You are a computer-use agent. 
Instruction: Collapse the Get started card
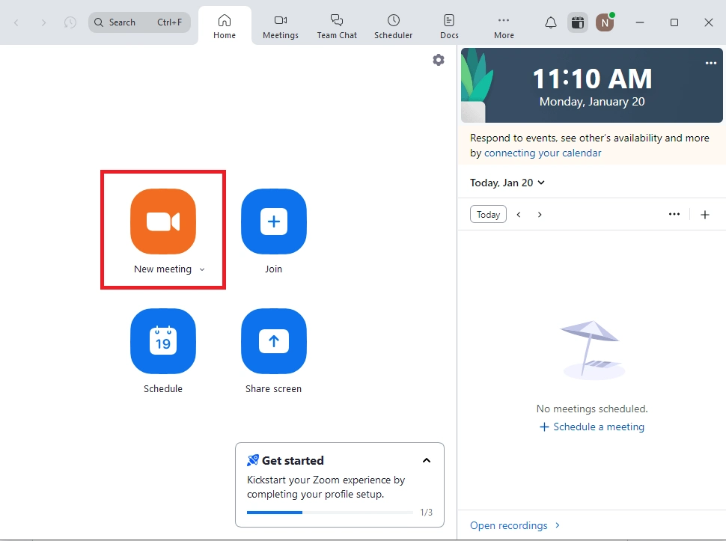click(427, 461)
